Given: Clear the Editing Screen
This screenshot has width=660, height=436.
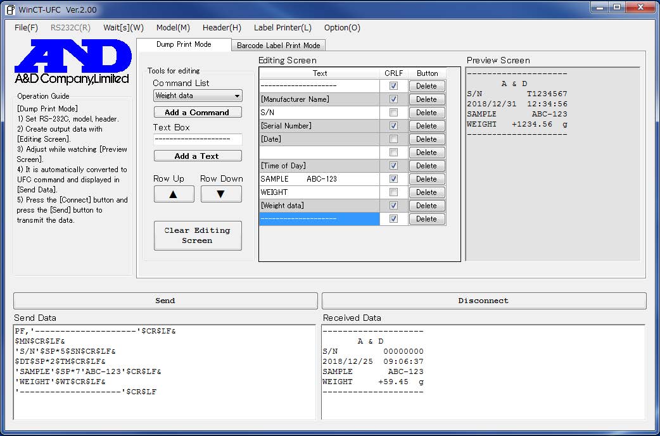Looking at the screenshot, I should [x=197, y=235].
